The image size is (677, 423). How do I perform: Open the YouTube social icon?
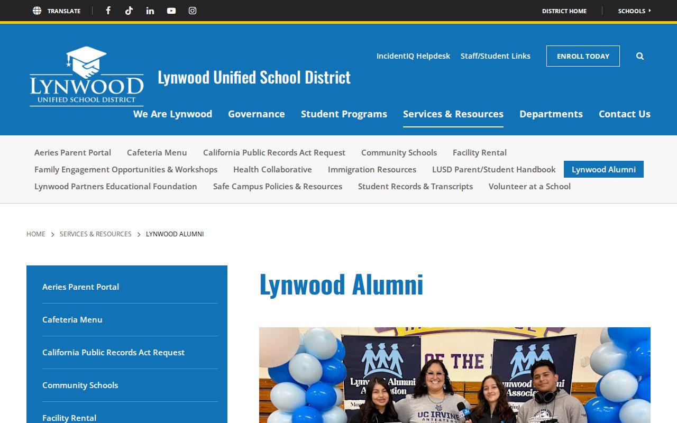pos(171,11)
